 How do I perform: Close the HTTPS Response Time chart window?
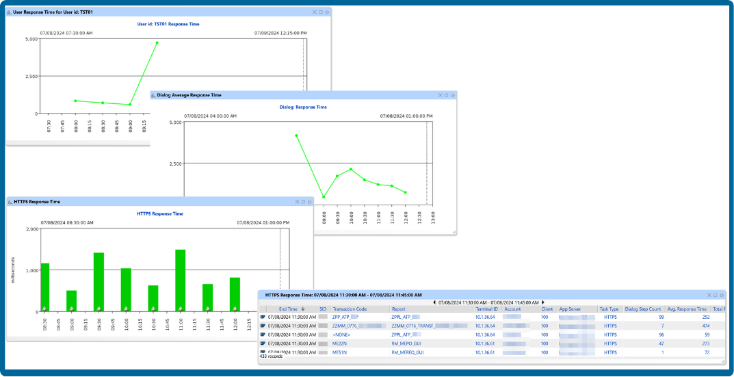click(298, 202)
